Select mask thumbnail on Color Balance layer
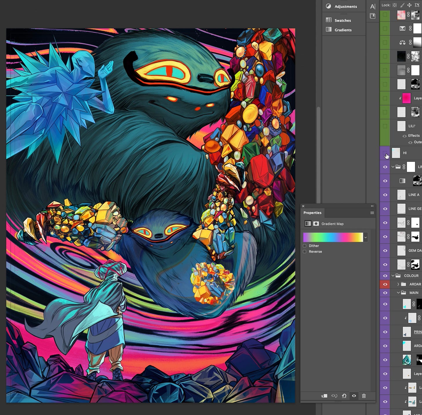 (x=417, y=42)
